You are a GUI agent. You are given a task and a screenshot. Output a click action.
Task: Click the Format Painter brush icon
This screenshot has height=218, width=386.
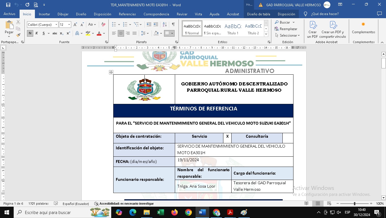[x=18, y=35]
